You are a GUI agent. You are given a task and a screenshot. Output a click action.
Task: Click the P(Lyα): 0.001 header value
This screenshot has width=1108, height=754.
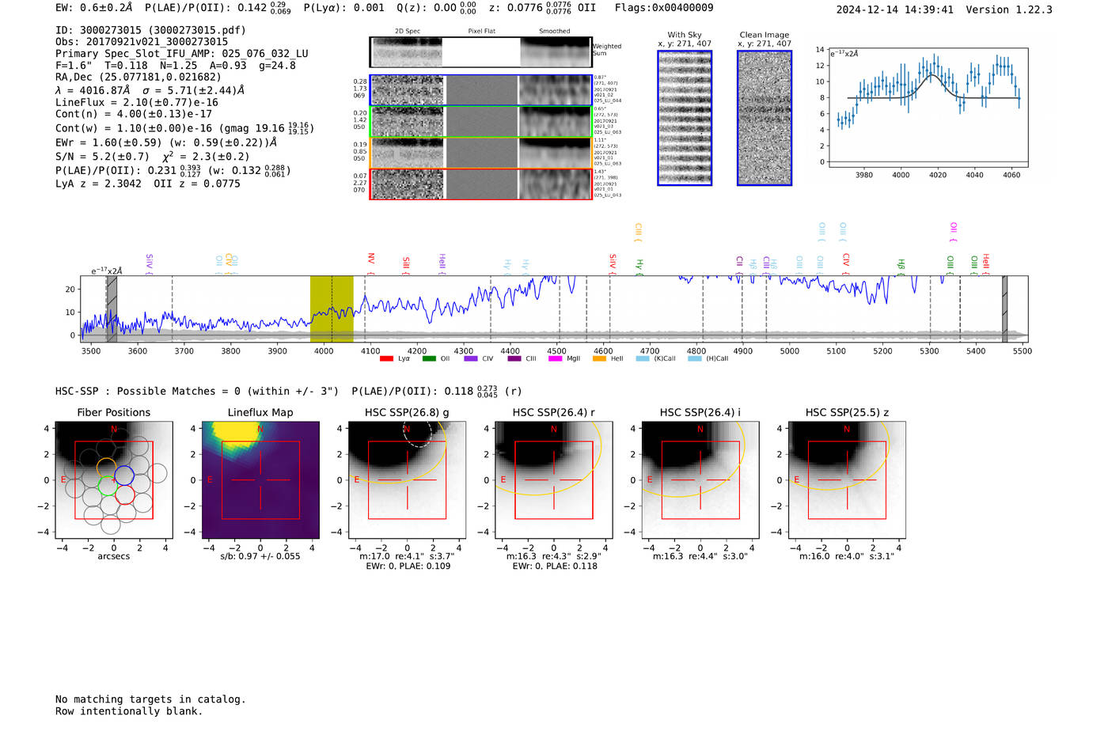point(344,8)
